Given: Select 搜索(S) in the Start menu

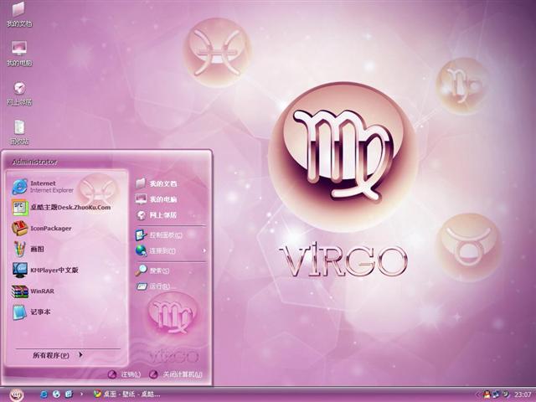Looking at the screenshot, I should (159, 271).
